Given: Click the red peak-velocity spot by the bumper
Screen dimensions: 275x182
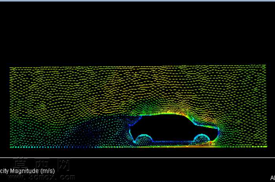Looking at the screenshot, I should (x=211, y=143).
